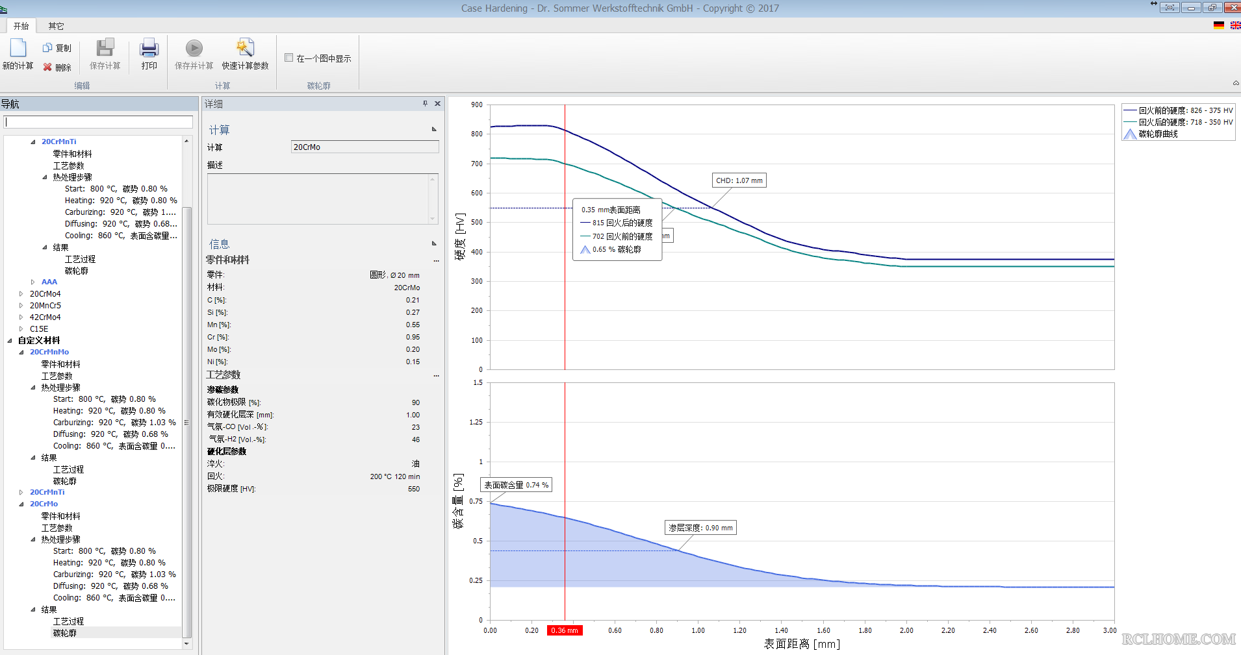The height and width of the screenshot is (655, 1241).
Task: Click navigation scrollbar down arrow
Action: coord(187,643)
